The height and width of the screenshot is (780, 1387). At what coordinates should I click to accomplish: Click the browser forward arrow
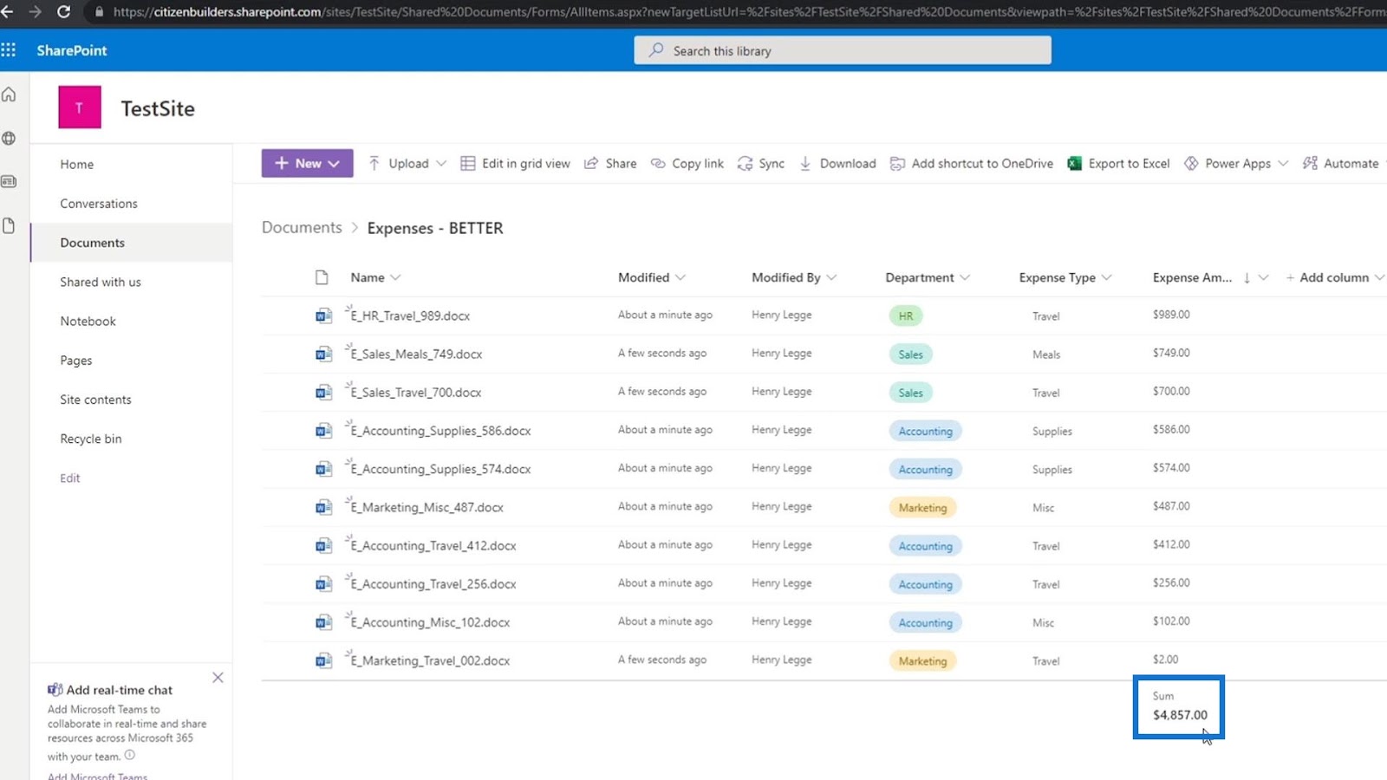click(x=35, y=12)
